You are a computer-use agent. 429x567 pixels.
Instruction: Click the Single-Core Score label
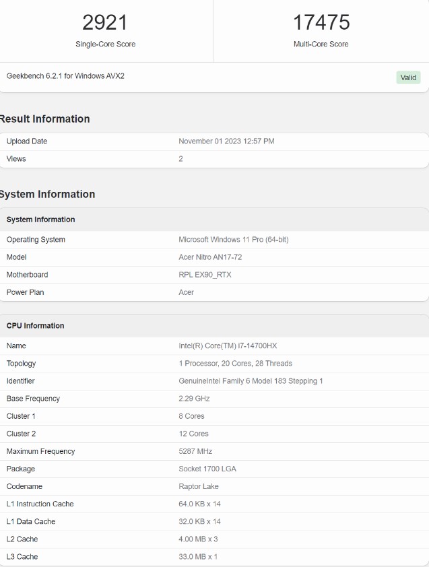pyautogui.click(x=105, y=44)
